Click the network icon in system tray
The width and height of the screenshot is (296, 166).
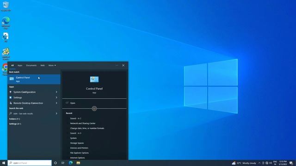click(267, 163)
